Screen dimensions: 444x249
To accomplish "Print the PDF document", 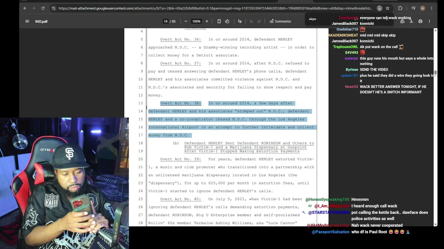I will click(x=420, y=21).
